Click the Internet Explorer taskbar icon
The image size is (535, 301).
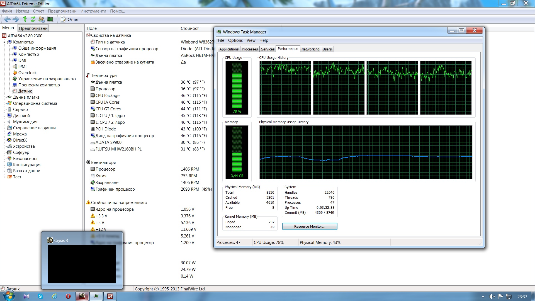coord(54,296)
